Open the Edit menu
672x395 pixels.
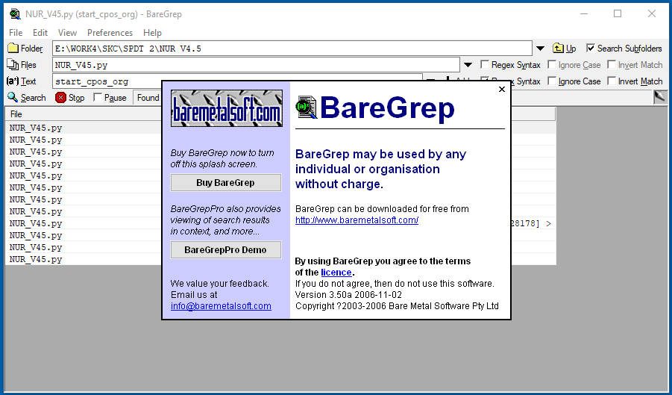pyautogui.click(x=40, y=33)
